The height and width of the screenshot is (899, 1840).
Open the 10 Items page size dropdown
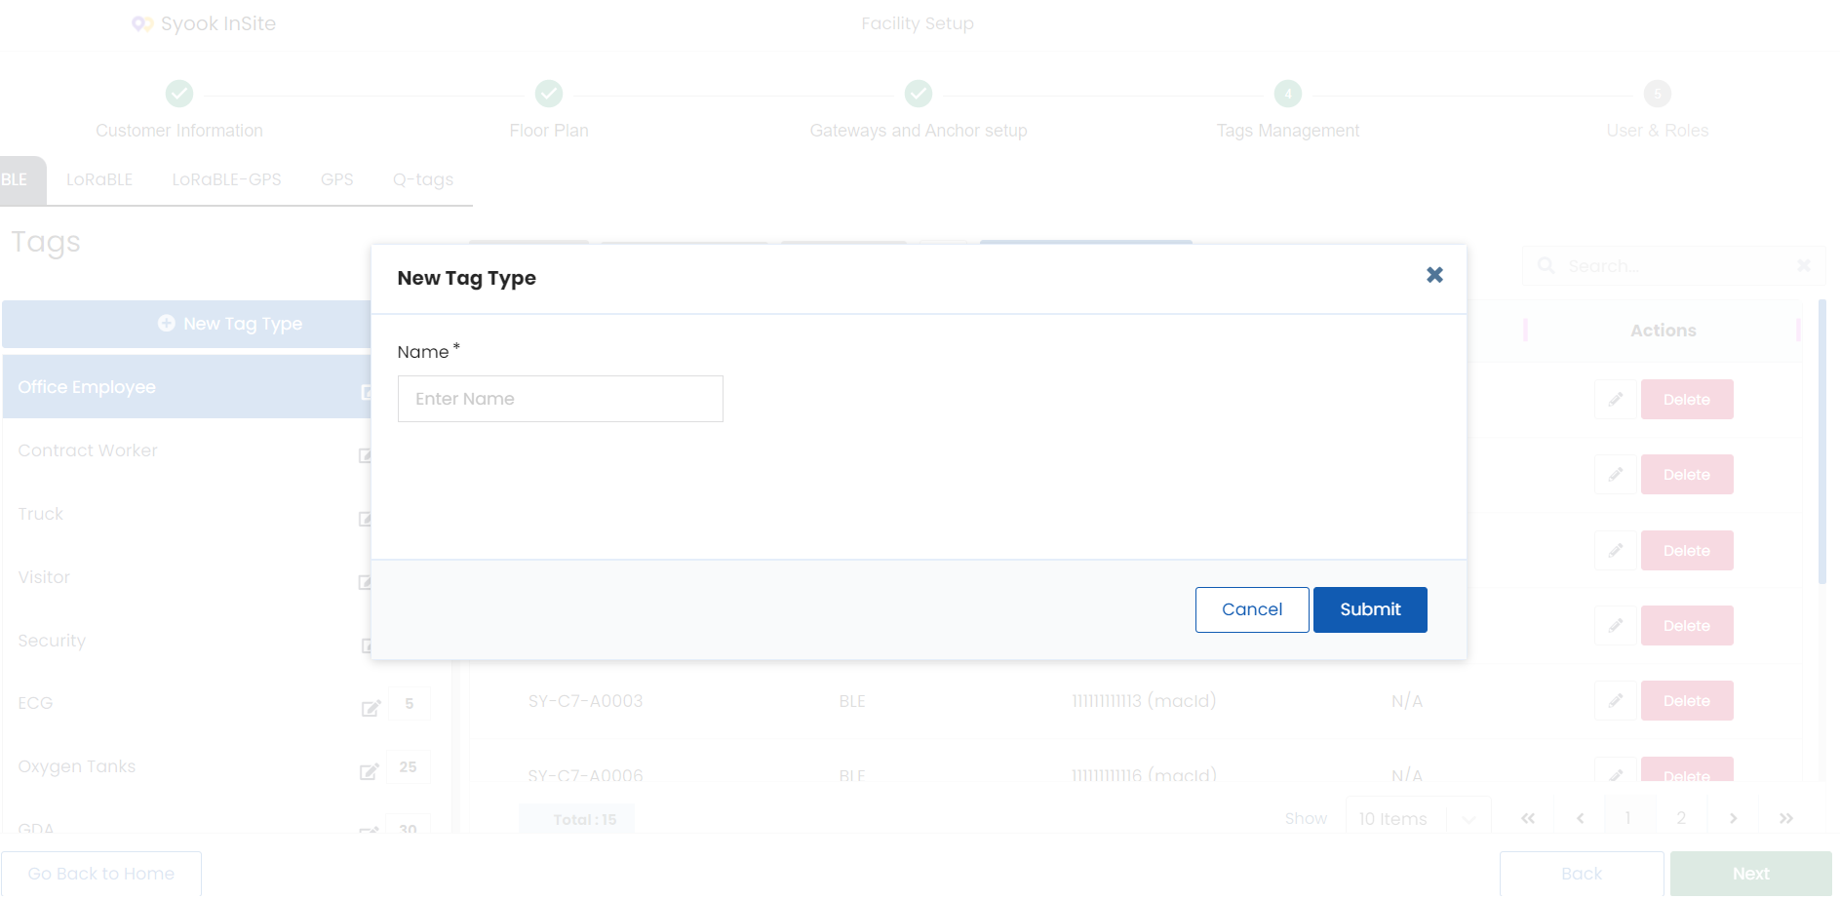tap(1418, 818)
